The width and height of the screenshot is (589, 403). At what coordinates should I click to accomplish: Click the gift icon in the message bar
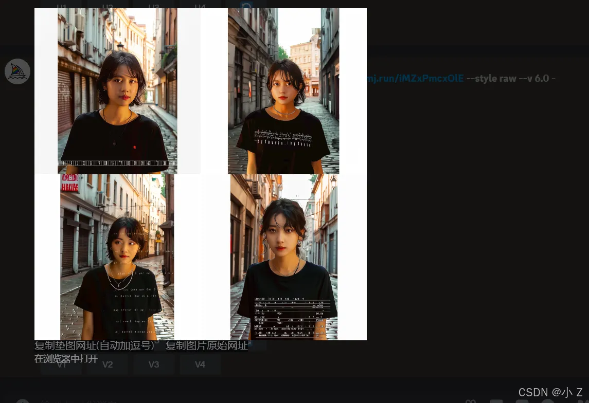pos(470,401)
